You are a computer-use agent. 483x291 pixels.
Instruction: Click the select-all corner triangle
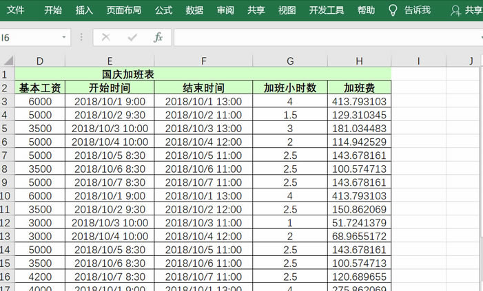pos(8,61)
